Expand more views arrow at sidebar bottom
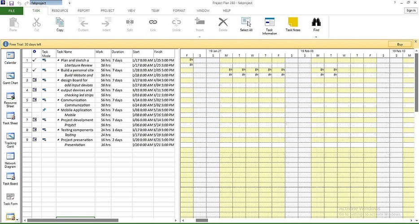 17,220
